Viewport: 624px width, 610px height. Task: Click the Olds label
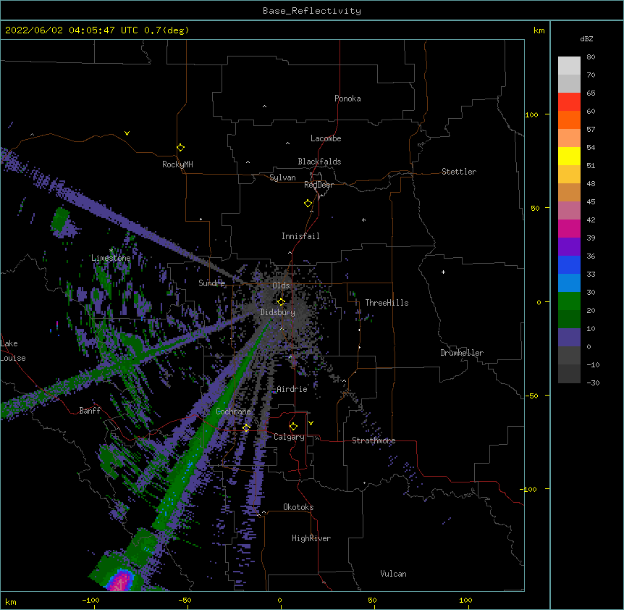[x=281, y=285]
